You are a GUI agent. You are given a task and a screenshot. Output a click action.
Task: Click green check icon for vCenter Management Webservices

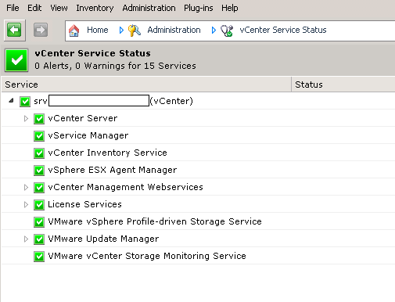[x=39, y=188]
